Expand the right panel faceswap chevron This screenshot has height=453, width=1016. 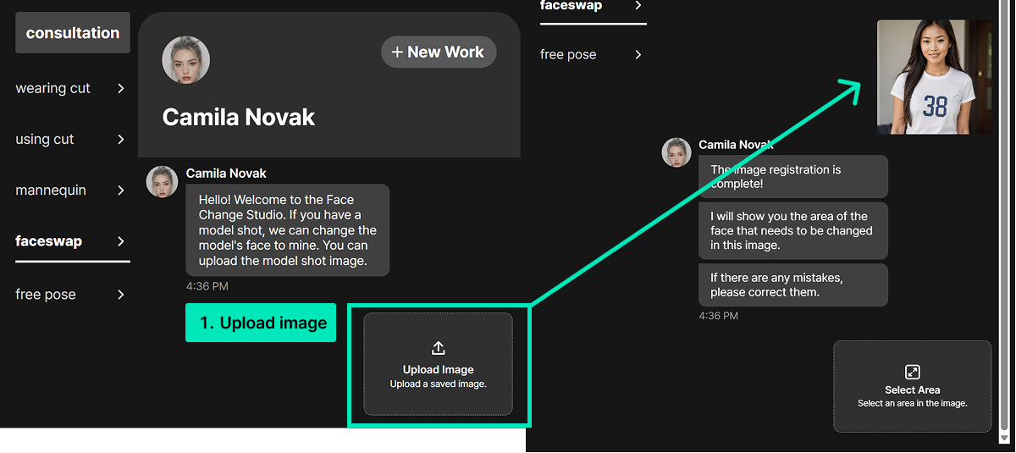point(638,5)
